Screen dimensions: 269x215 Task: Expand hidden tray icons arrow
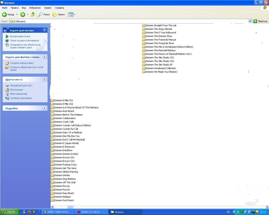pos(234,212)
